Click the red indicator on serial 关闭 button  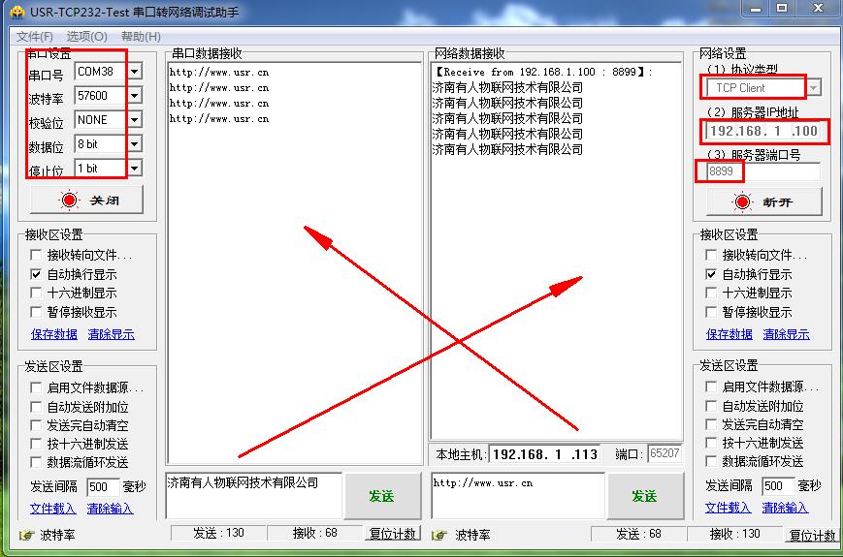click(x=69, y=201)
